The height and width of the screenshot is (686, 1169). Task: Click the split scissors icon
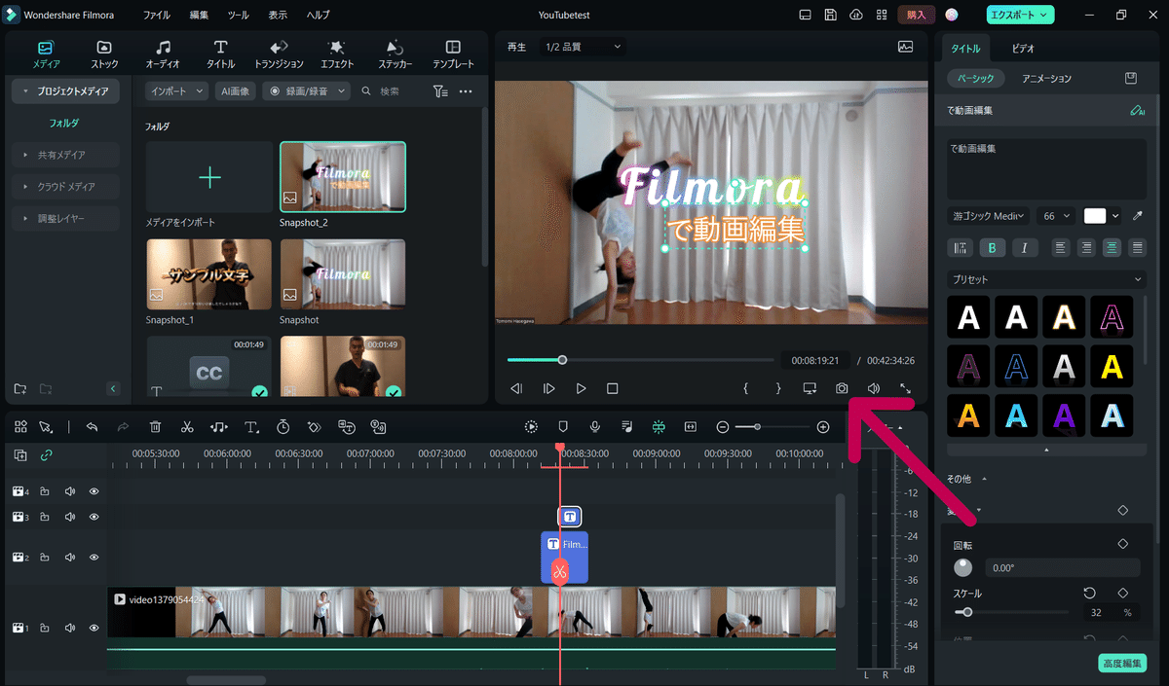click(x=187, y=427)
